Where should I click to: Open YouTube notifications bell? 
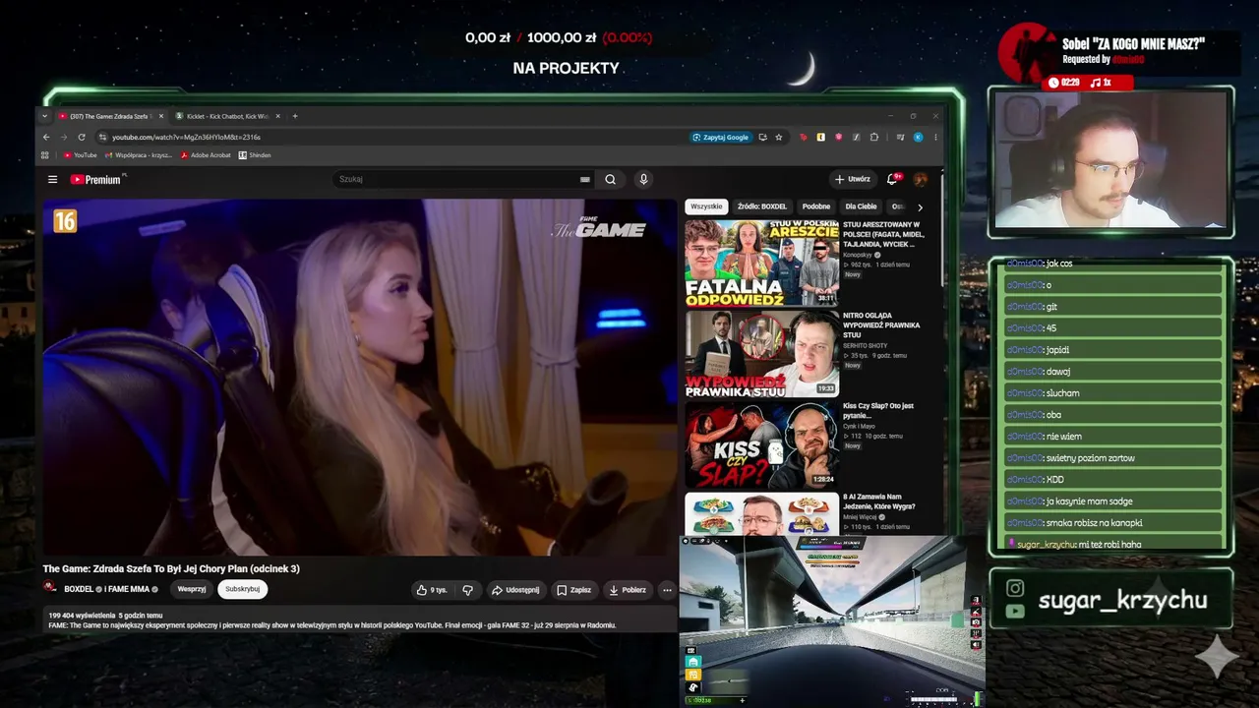click(893, 179)
